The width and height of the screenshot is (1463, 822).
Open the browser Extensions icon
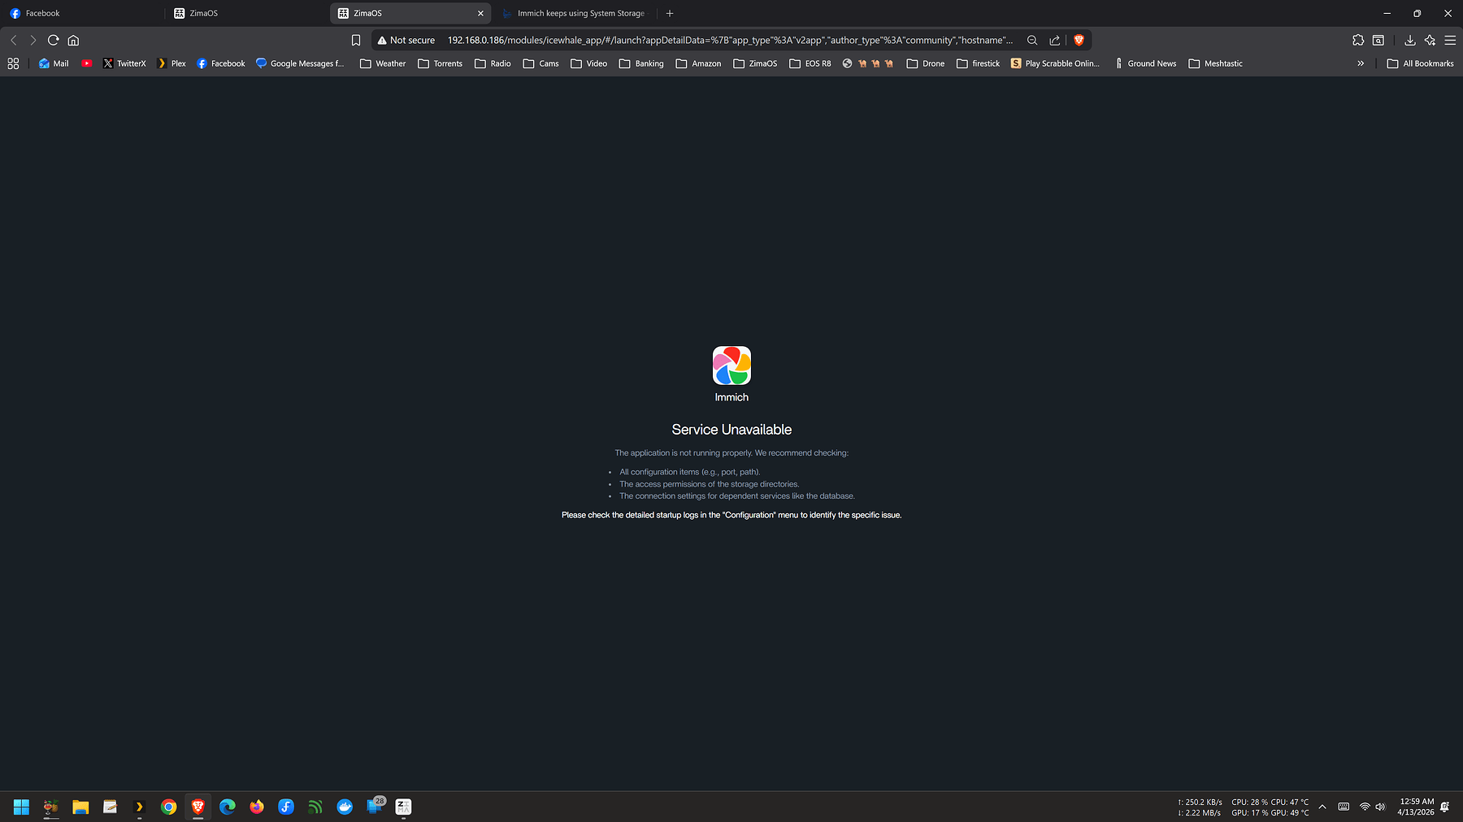click(1357, 40)
